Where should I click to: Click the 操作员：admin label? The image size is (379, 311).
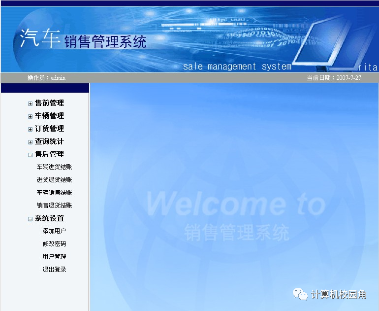tap(46, 78)
